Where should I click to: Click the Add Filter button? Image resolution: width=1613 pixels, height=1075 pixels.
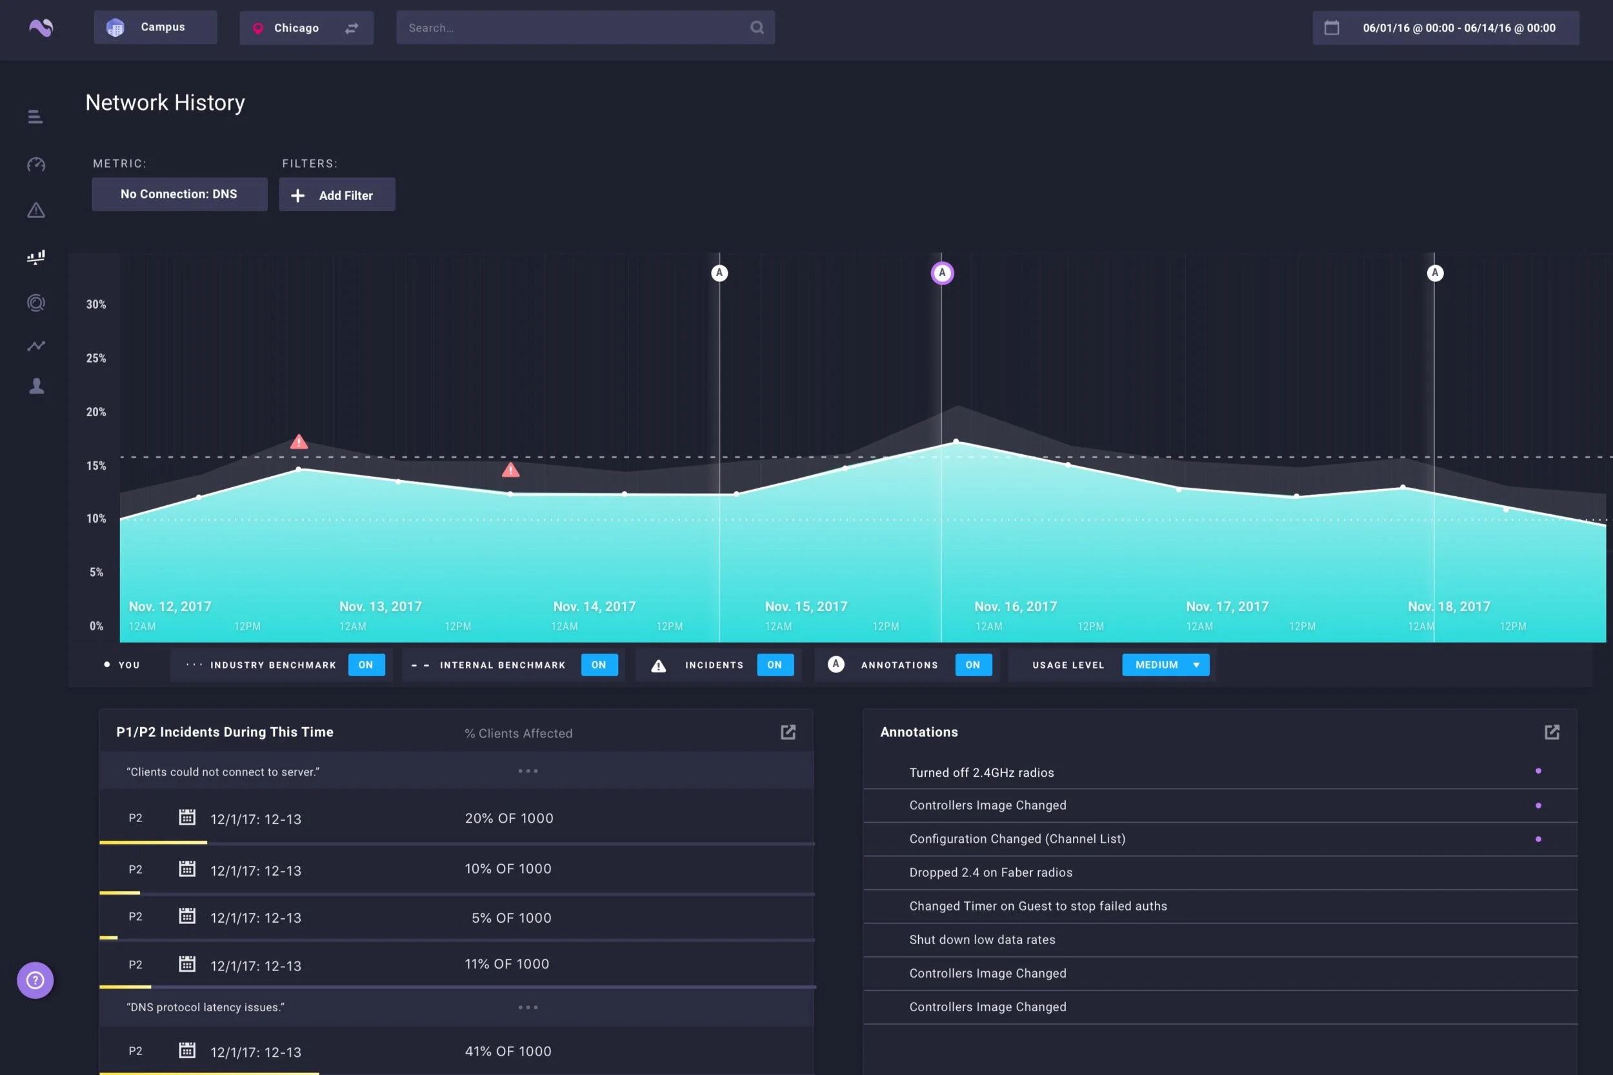(x=336, y=196)
